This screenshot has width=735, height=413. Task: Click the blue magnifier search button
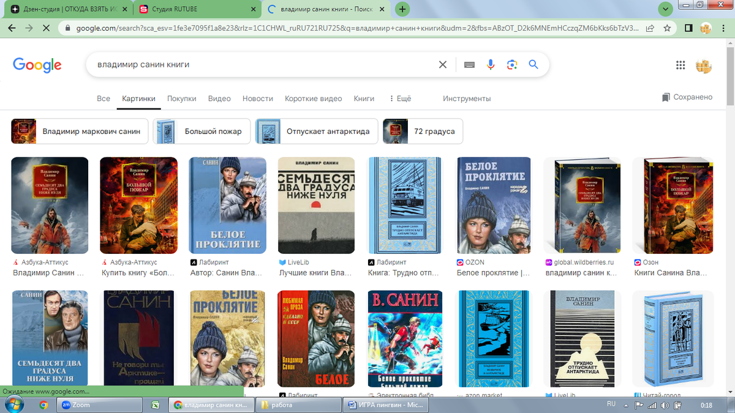533,64
